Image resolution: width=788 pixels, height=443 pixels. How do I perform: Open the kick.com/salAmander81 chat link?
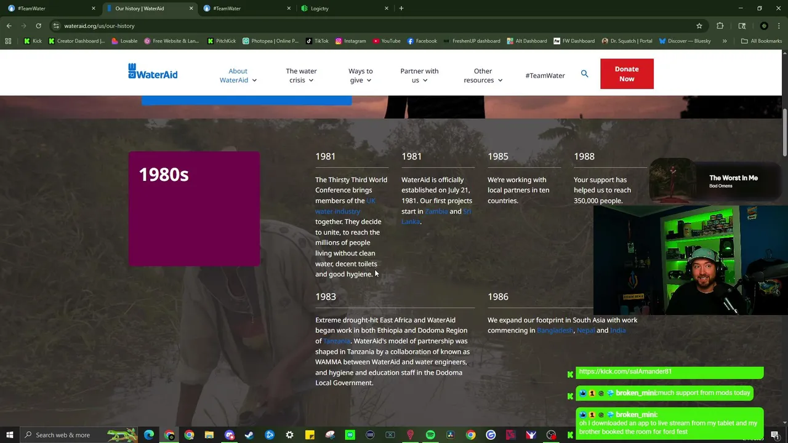pos(625,372)
